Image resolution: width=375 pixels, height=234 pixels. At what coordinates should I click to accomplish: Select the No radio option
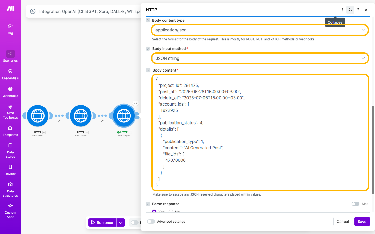[x=171, y=212]
